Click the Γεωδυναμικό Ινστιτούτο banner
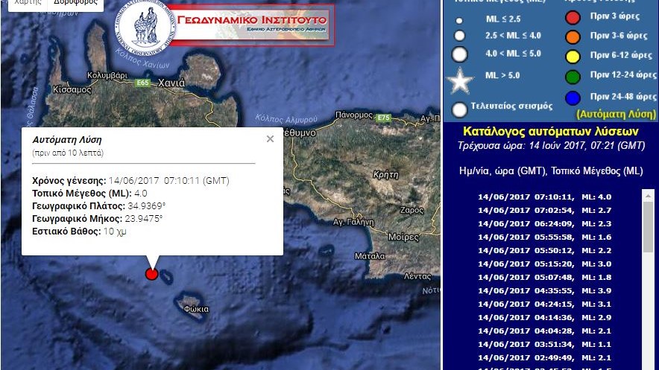Viewport: 659px width, 370px height. point(252,25)
